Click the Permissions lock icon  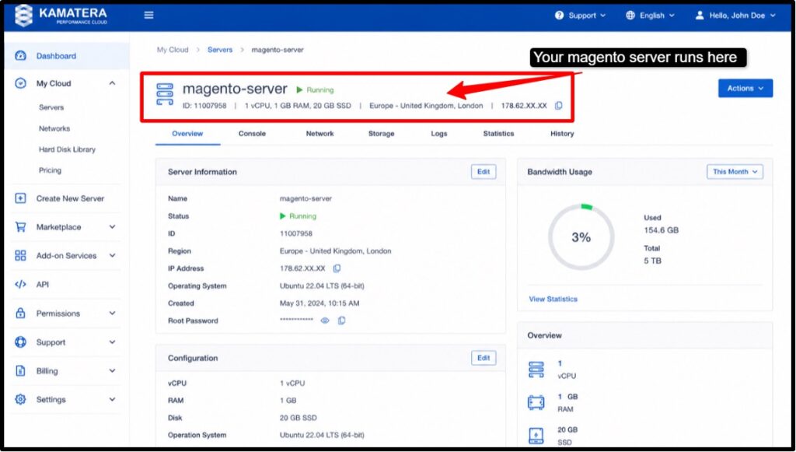tap(20, 314)
